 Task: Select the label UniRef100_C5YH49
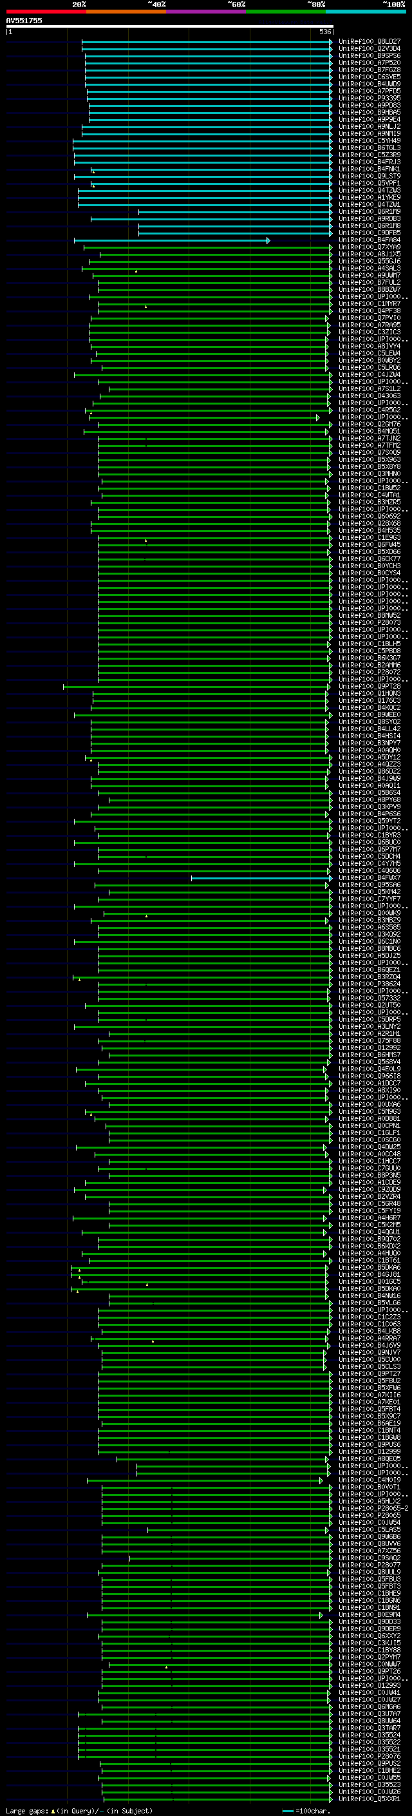point(370,141)
